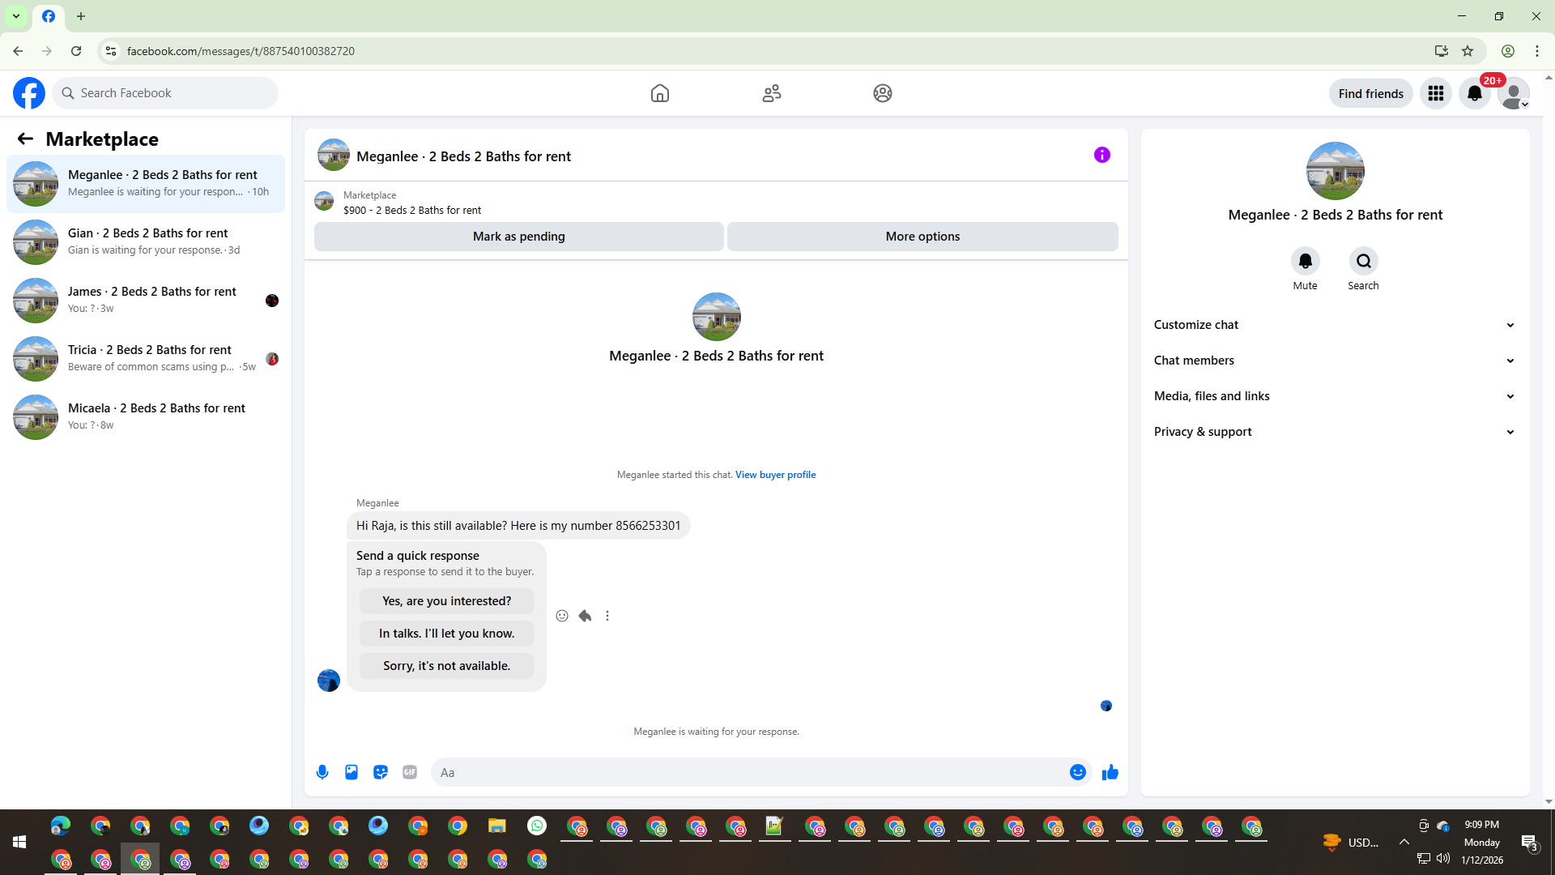
Task: Click Mark as pending button
Action: point(518,237)
